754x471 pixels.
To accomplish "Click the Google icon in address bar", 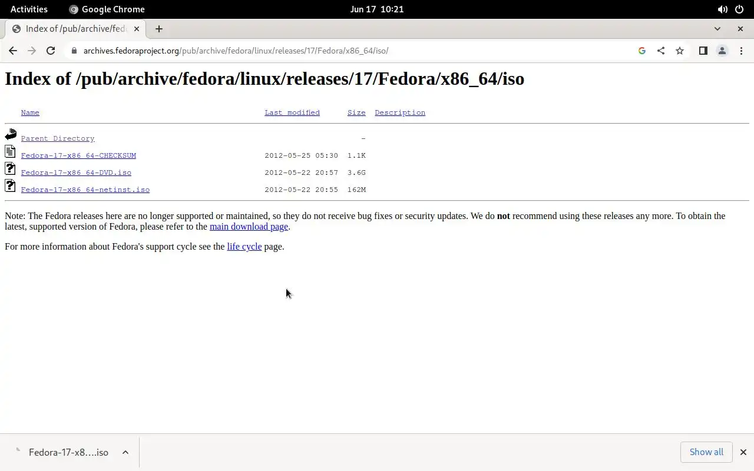I will (642, 51).
